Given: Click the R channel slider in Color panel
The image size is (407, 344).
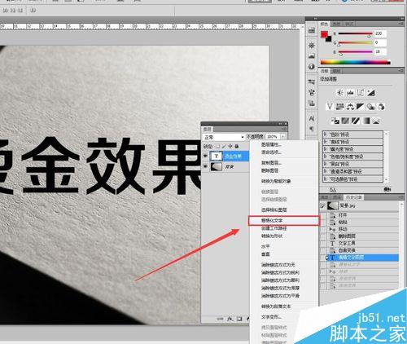Looking at the screenshot, I should (x=356, y=33).
